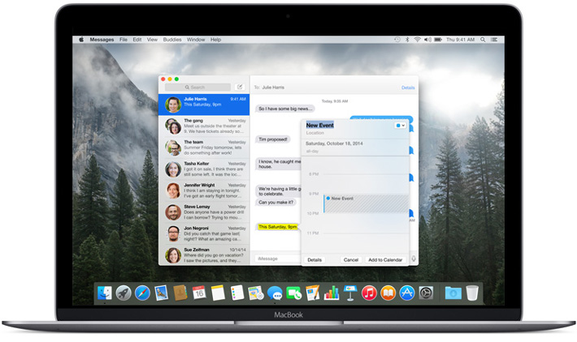The image size is (577, 342).
Task: Click the battery status icon
Action: tap(438, 39)
